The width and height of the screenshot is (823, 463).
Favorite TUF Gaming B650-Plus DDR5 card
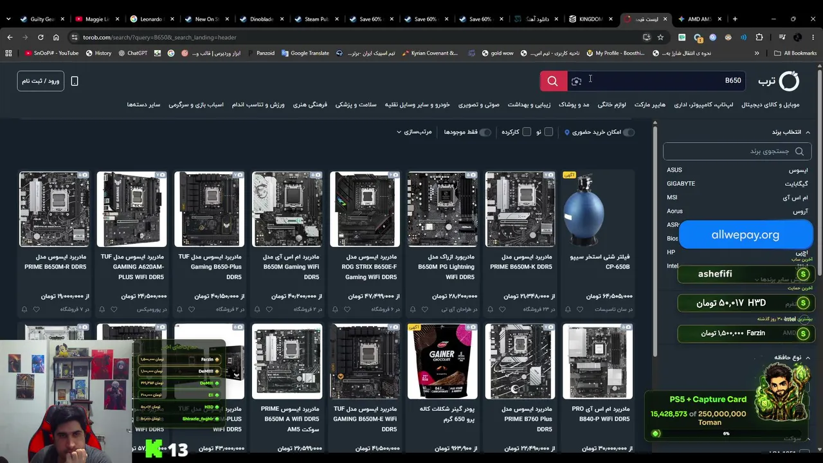tap(192, 309)
